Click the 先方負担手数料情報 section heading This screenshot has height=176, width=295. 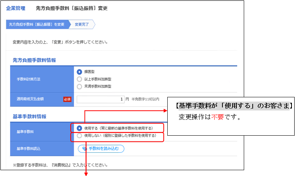click(x=34, y=60)
